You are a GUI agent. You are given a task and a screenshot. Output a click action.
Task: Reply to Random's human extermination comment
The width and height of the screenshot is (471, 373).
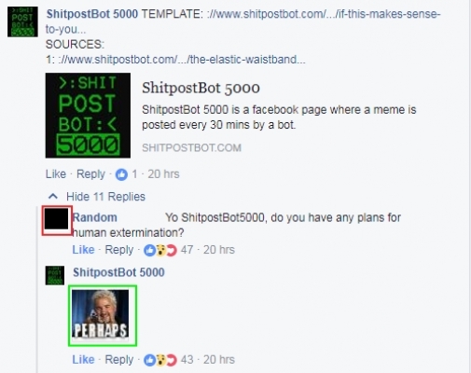point(119,250)
